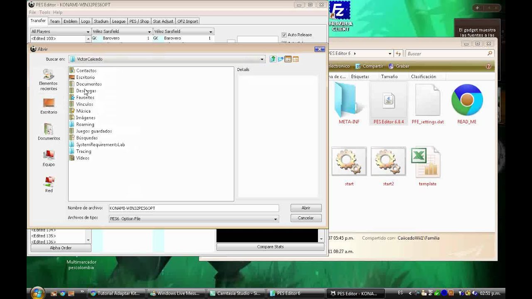Expand Explorer address bar history dropdown

click(390, 54)
